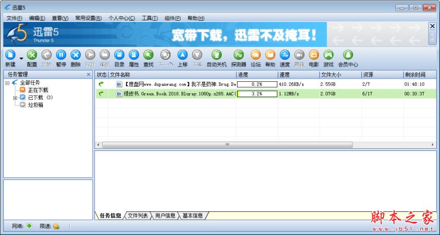Sort by the 状态 column header
The height and width of the screenshot is (235, 440).
(102, 75)
